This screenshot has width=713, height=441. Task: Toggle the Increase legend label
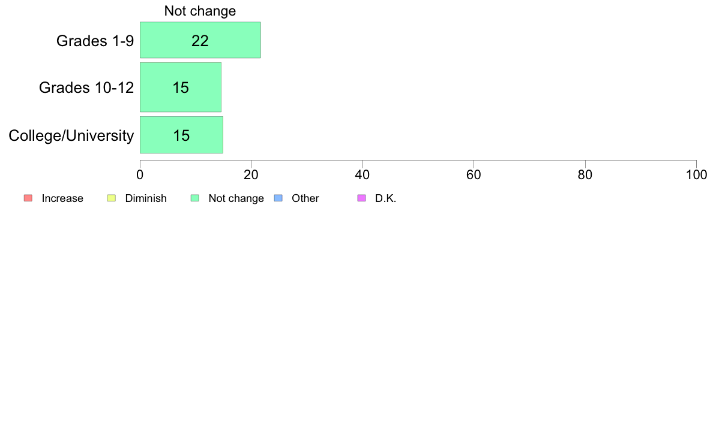pos(62,198)
